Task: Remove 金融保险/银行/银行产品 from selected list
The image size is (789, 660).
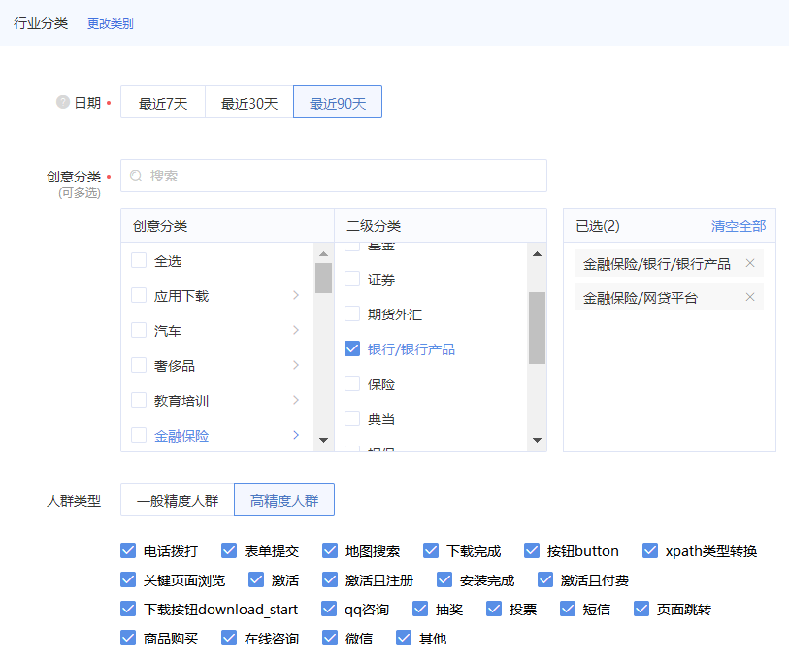Action: [x=750, y=263]
